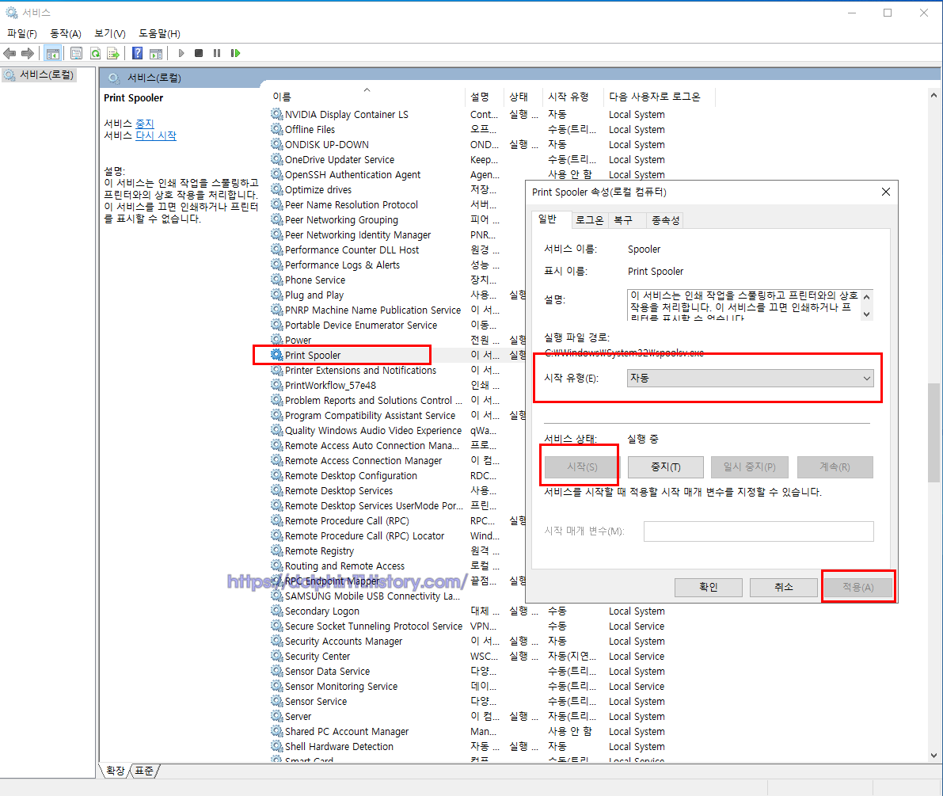This screenshot has width=943, height=796.
Task: Toggle the show/hide action pane icon
Action: pos(156,54)
